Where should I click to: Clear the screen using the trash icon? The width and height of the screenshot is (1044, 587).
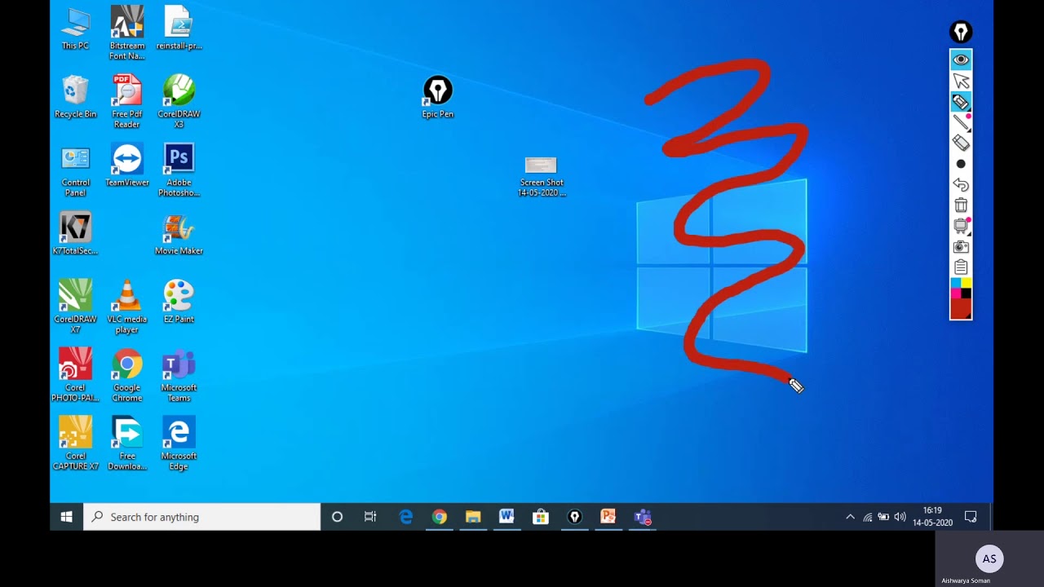click(x=961, y=205)
